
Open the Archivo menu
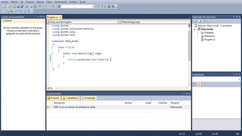pyautogui.click(x=5, y=2)
